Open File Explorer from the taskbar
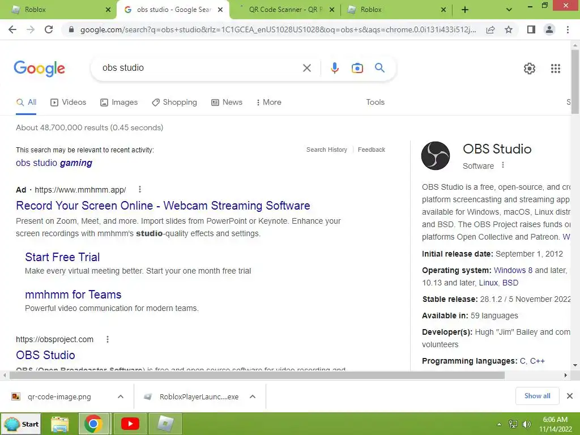This screenshot has width=580, height=435. click(59, 424)
